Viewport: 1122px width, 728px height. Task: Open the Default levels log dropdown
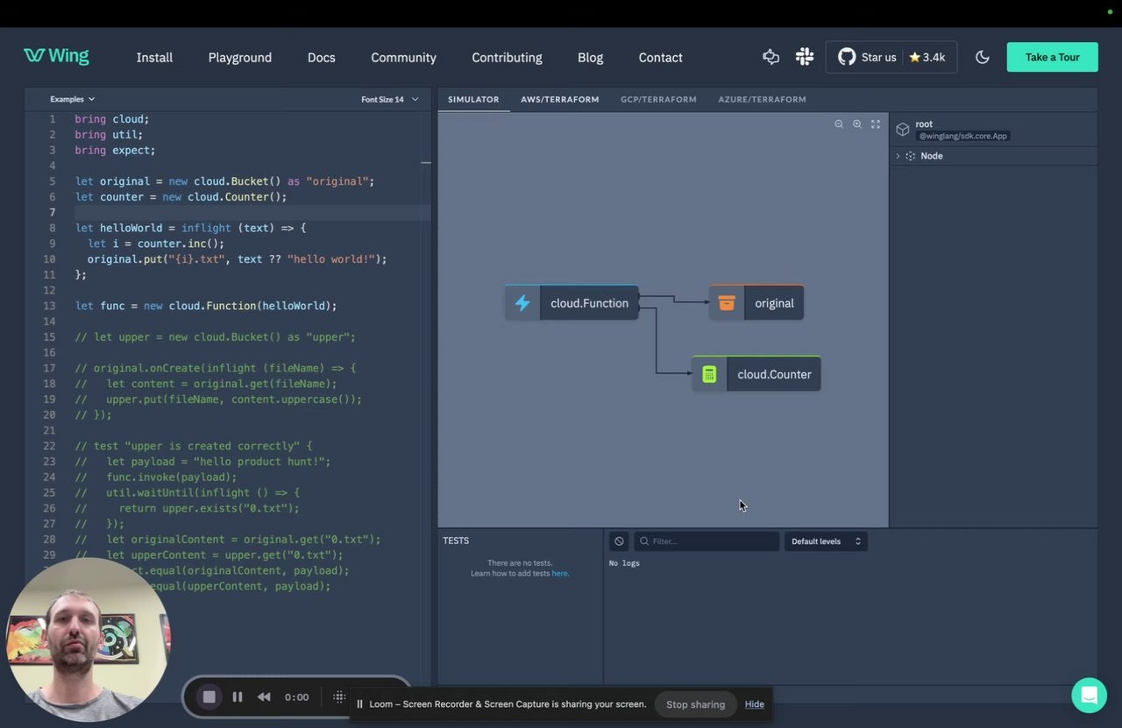point(826,541)
